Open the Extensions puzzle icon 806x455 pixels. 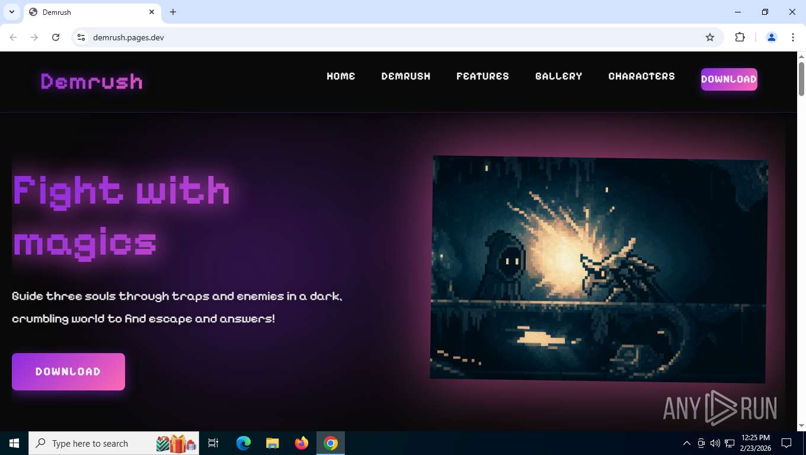click(x=740, y=37)
